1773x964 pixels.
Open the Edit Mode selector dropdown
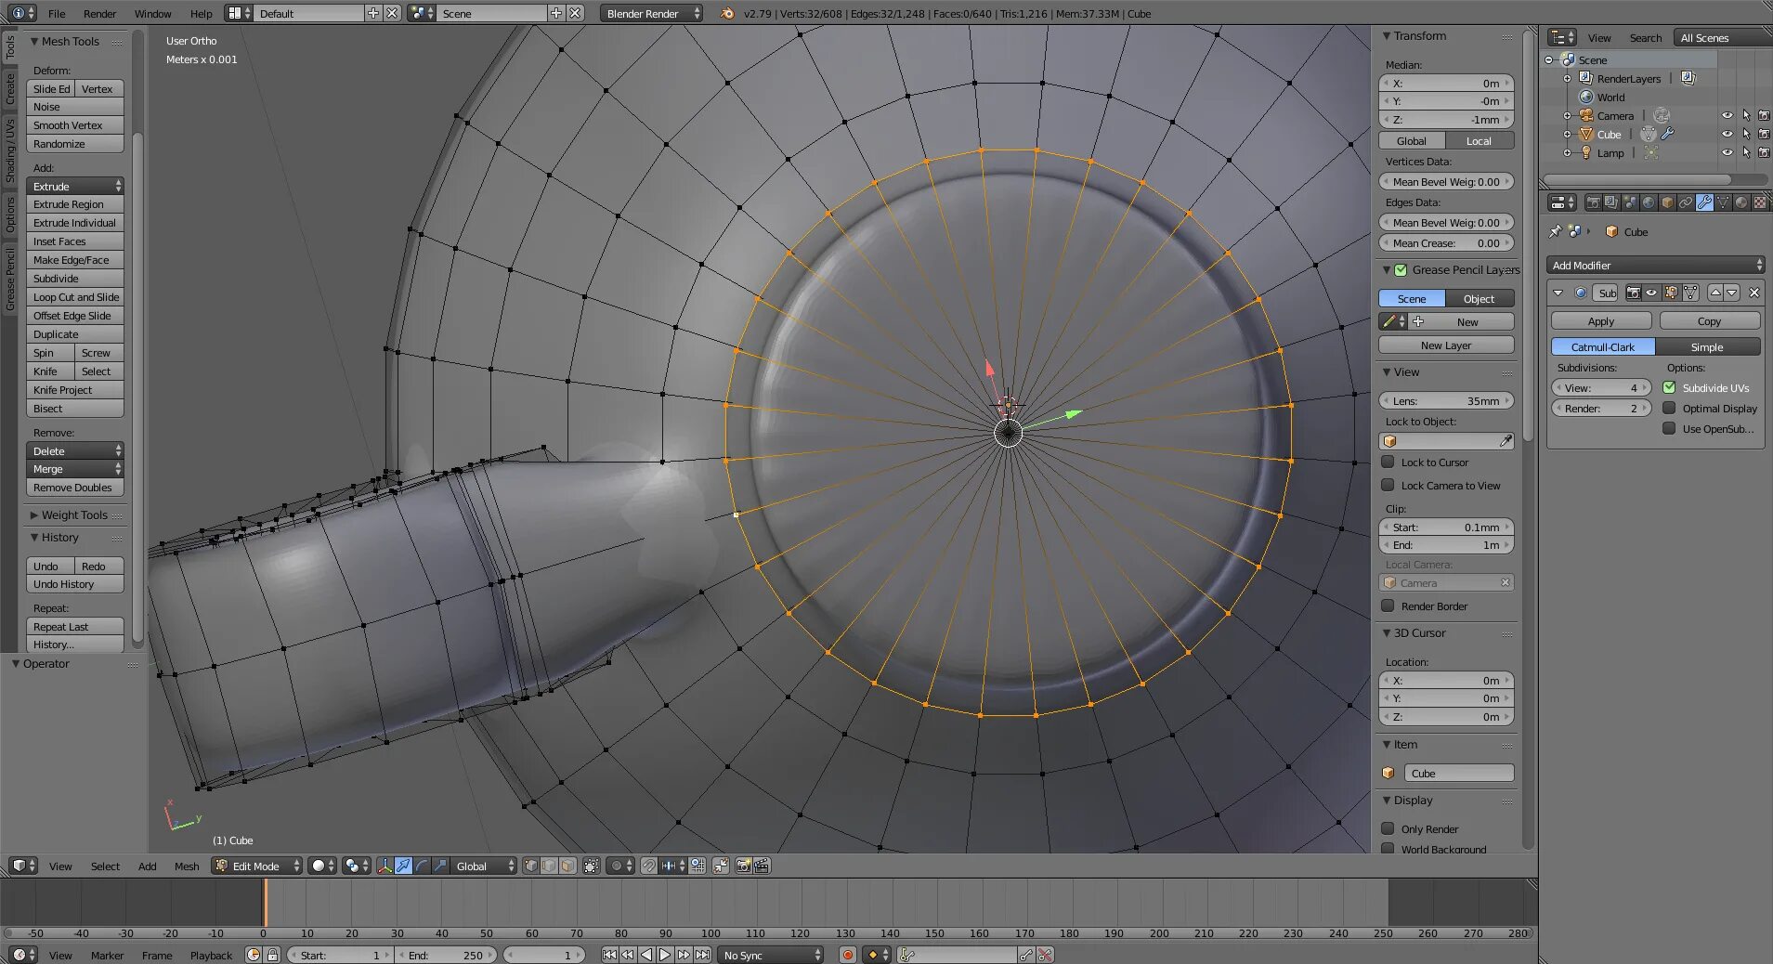pos(257,866)
